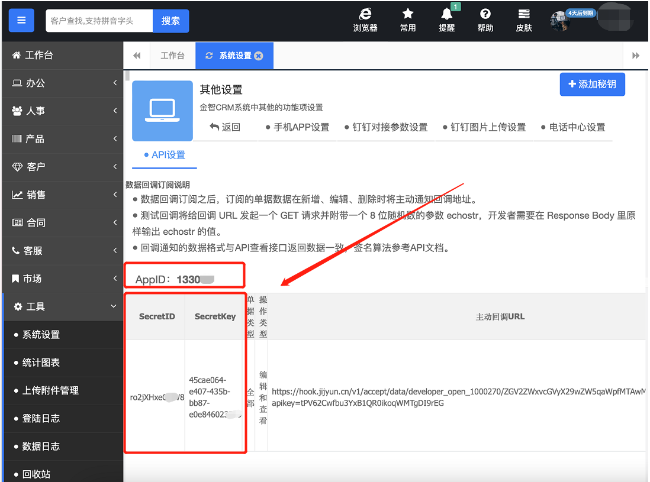Click the 全部 document type cell
Image resolution: width=650 pixels, height=482 pixels.
tap(250, 397)
